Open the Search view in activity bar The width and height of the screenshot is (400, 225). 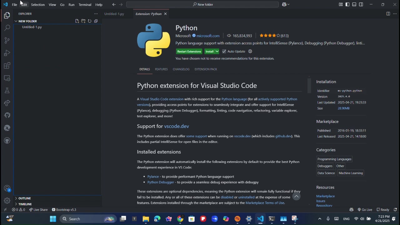pos(7,28)
